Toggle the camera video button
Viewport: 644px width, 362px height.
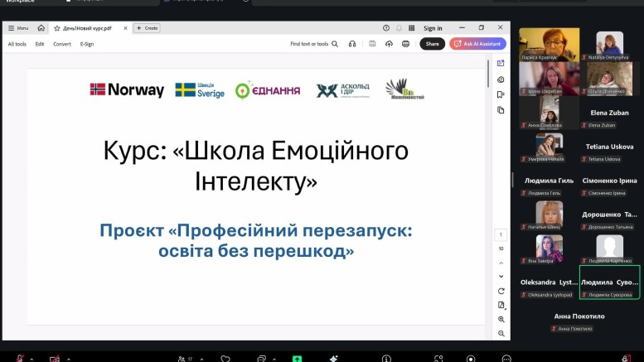pyautogui.click(x=54, y=359)
